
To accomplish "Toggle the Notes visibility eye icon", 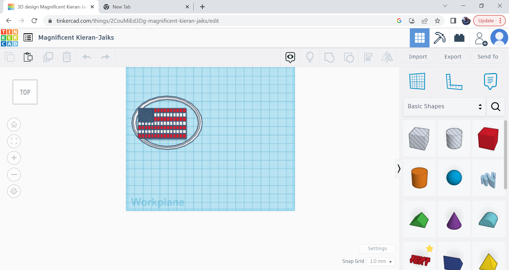I will tap(290, 57).
